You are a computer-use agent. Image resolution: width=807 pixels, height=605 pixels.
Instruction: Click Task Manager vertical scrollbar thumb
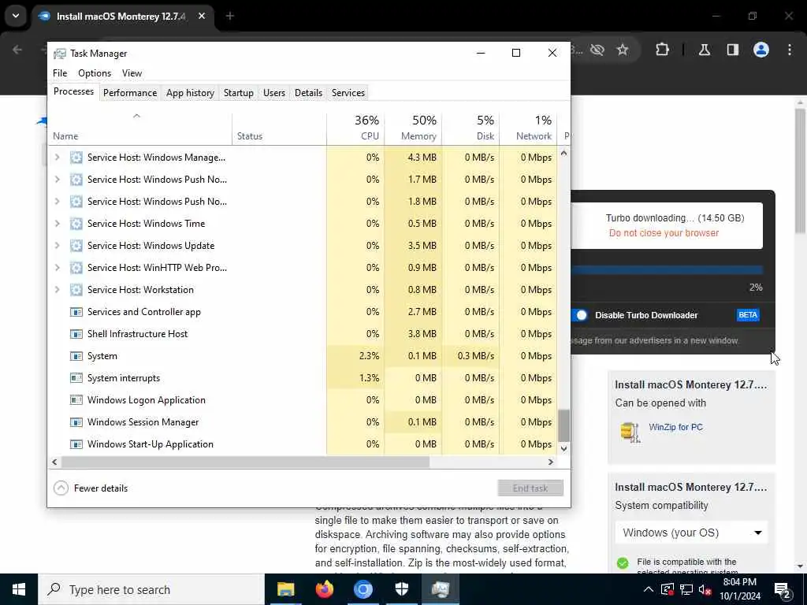pyautogui.click(x=564, y=425)
